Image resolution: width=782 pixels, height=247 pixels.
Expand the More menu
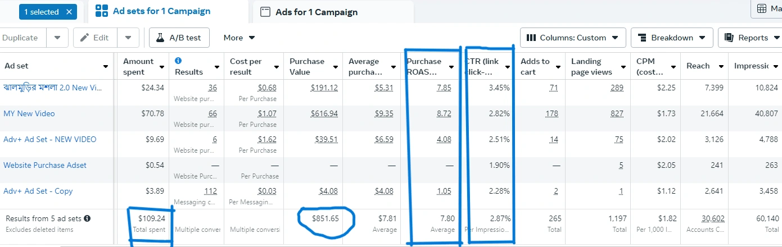[x=239, y=38]
